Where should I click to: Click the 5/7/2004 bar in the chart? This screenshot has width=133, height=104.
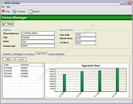[x=117, y=80]
